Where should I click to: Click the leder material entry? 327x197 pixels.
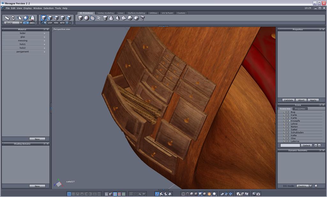[23, 33]
